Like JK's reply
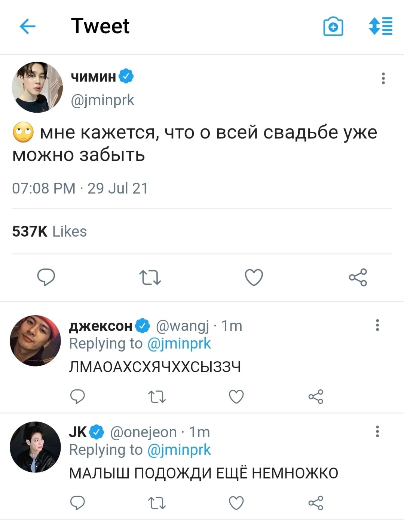 pyautogui.click(x=236, y=503)
